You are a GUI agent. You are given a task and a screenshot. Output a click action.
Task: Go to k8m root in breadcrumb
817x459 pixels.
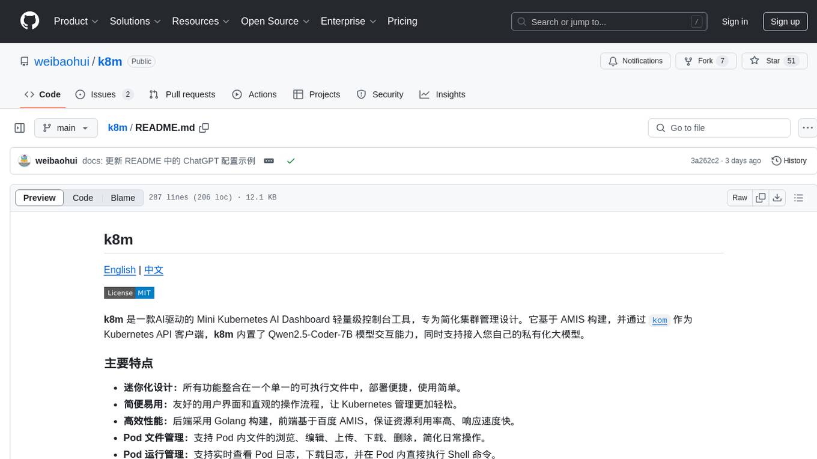coord(118,127)
